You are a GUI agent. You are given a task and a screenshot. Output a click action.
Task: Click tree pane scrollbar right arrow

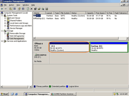[x=30, y=87]
